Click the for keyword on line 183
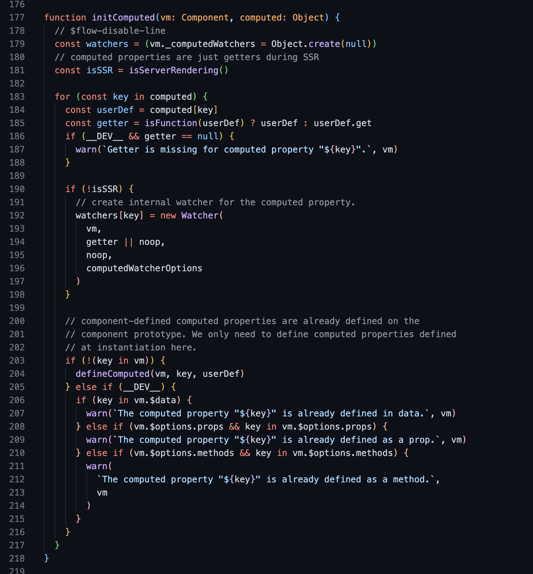This screenshot has height=574, width=533. 63,97
